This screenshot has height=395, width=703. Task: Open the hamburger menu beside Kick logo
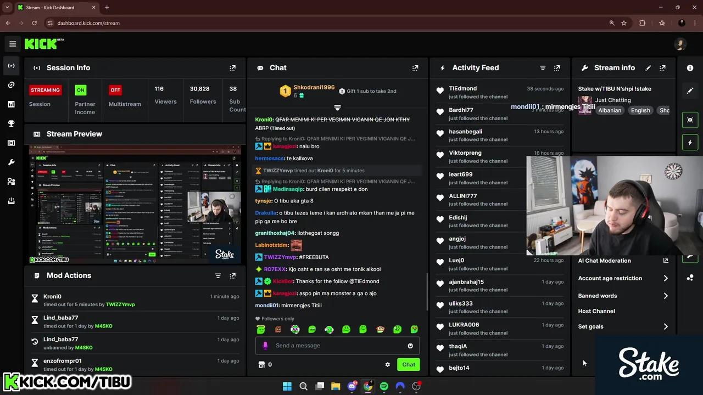[x=13, y=44]
